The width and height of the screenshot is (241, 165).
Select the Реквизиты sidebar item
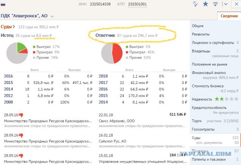[201, 34]
